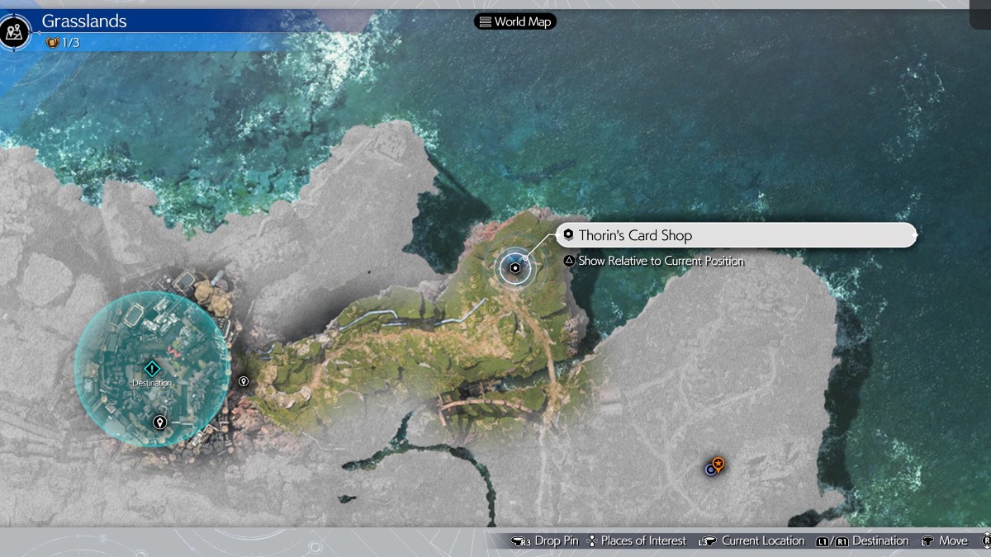This screenshot has width=991, height=557.
Task: Click the cut-off R button prompt at bottom right
Action: point(985,540)
